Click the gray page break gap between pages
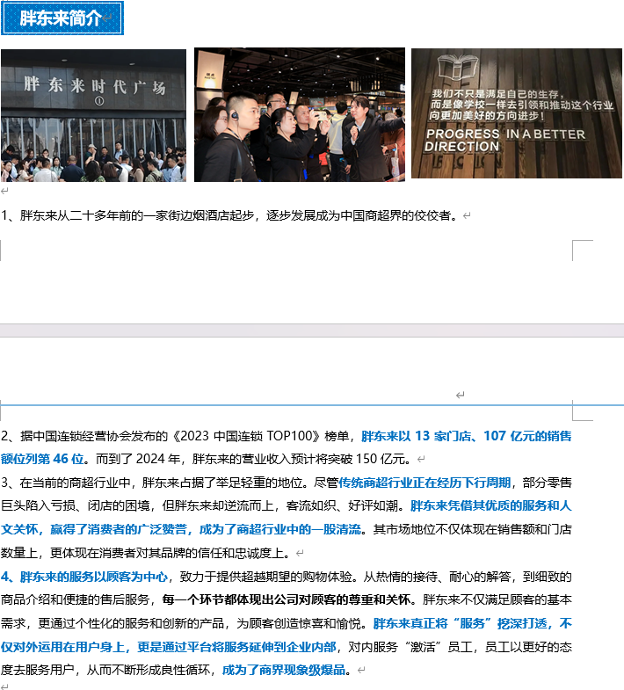This screenshot has width=624, height=690. point(312,330)
